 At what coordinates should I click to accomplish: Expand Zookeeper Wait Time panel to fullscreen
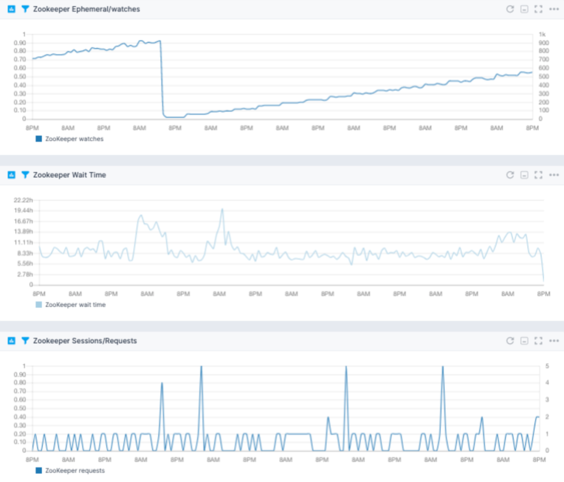[538, 175]
